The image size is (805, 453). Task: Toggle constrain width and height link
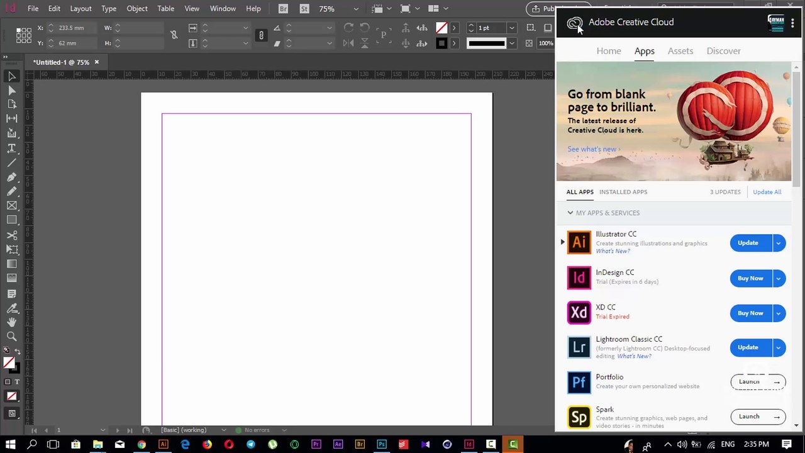coord(174,35)
